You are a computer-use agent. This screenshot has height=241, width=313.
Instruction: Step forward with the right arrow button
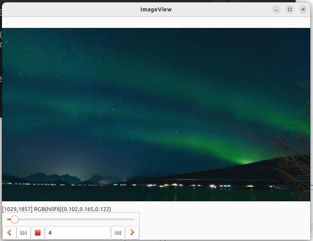tap(132, 233)
